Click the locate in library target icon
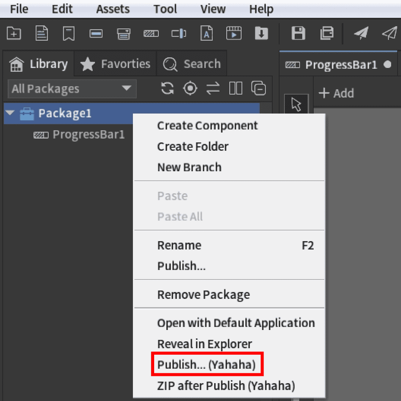The height and width of the screenshot is (401, 401). [190, 88]
